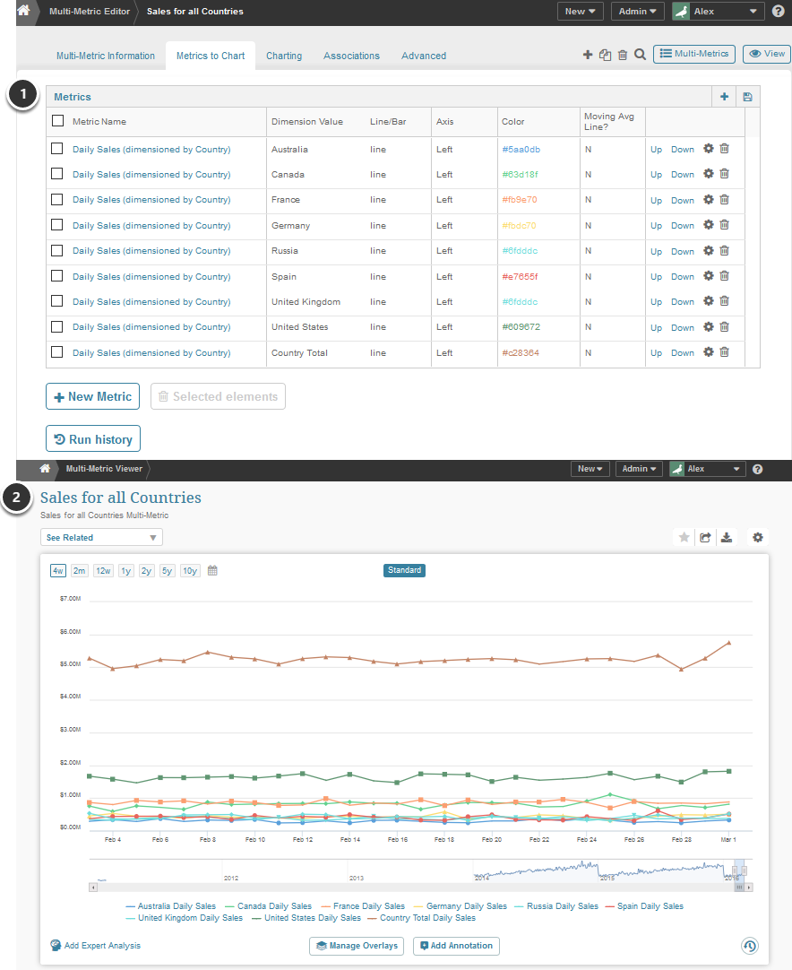
Task: Click the New Metric button
Action: pos(93,396)
